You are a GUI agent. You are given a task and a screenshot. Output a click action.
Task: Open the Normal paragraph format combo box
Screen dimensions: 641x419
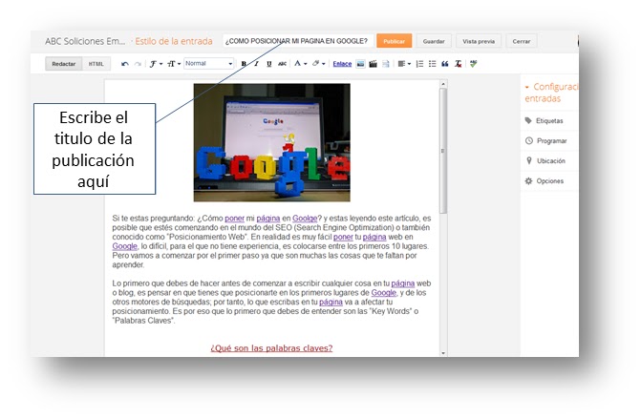(x=209, y=63)
